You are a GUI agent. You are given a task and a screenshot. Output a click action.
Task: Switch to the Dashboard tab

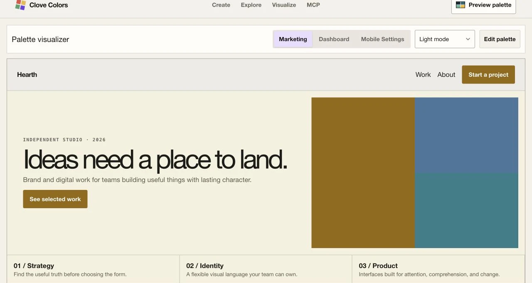pyautogui.click(x=334, y=39)
